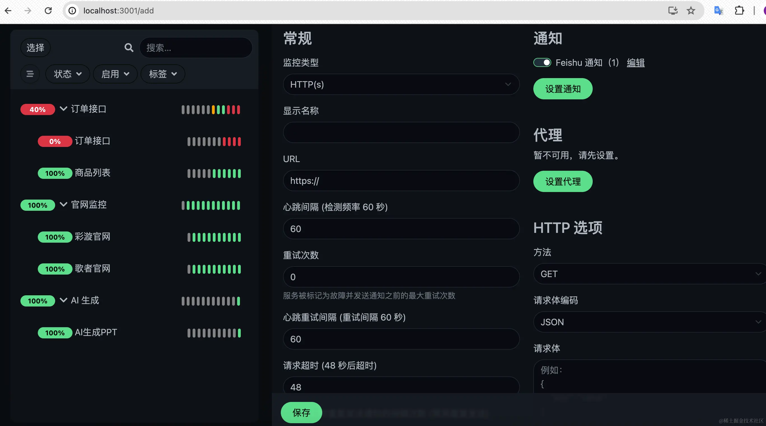Viewport: 766px width, 426px height.
Task: Collapse the 订单接口 group chevron
Action: click(63, 109)
